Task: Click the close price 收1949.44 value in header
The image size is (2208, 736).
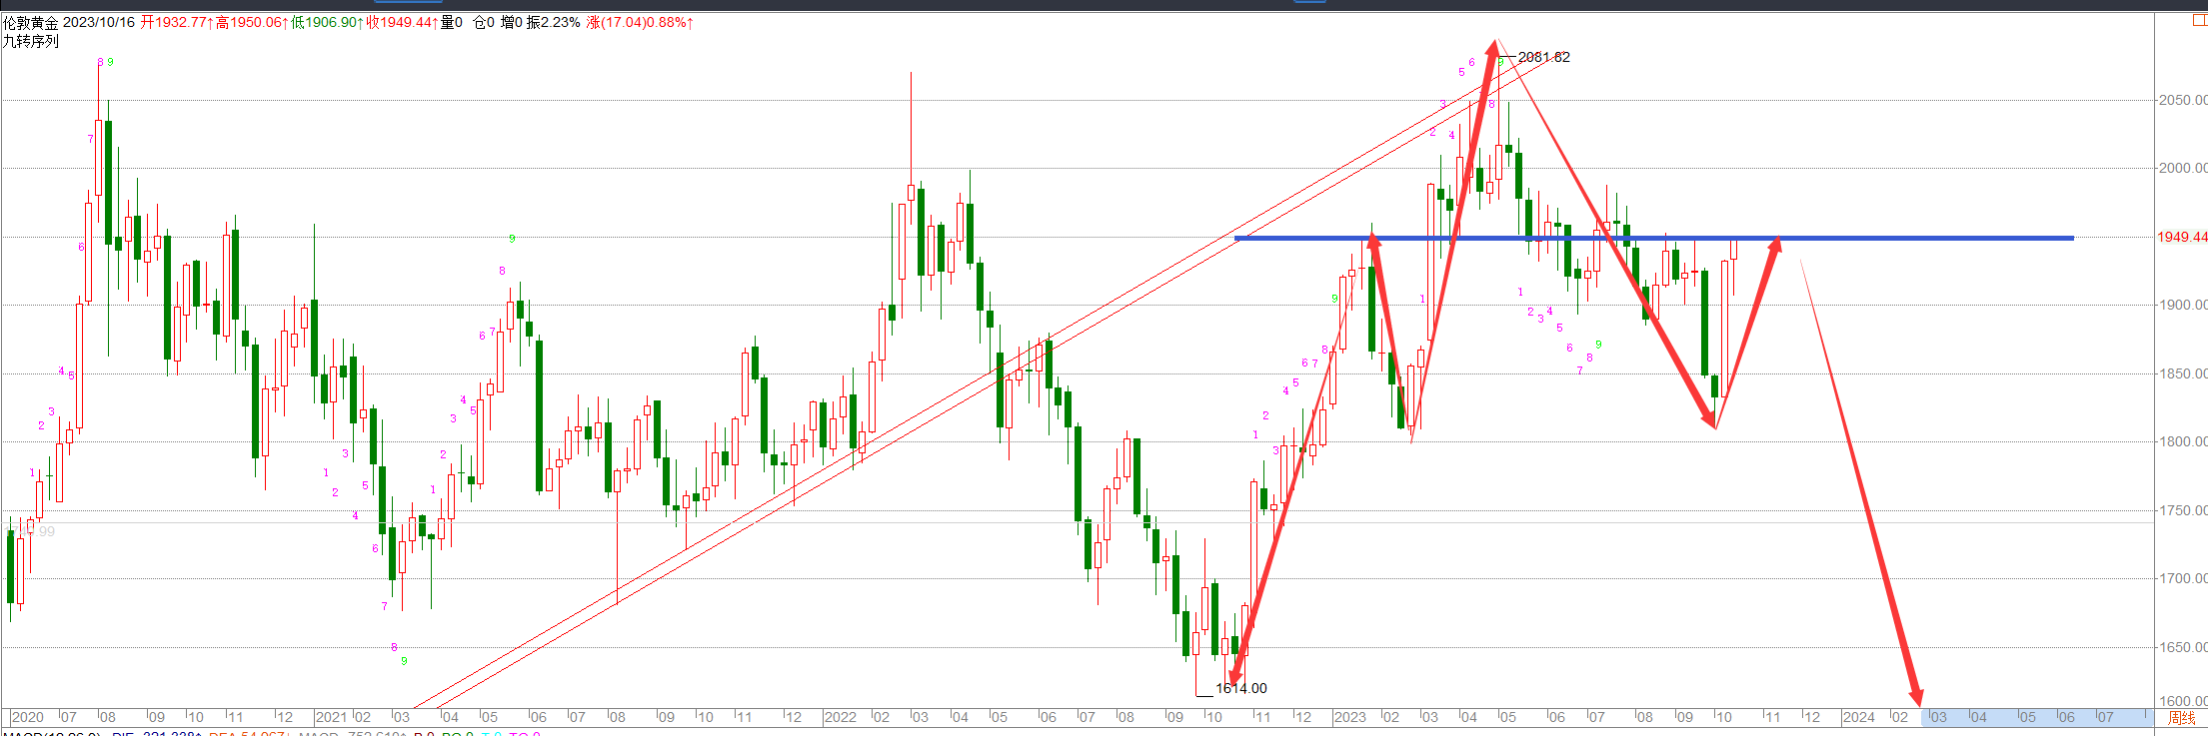Action: 402,22
